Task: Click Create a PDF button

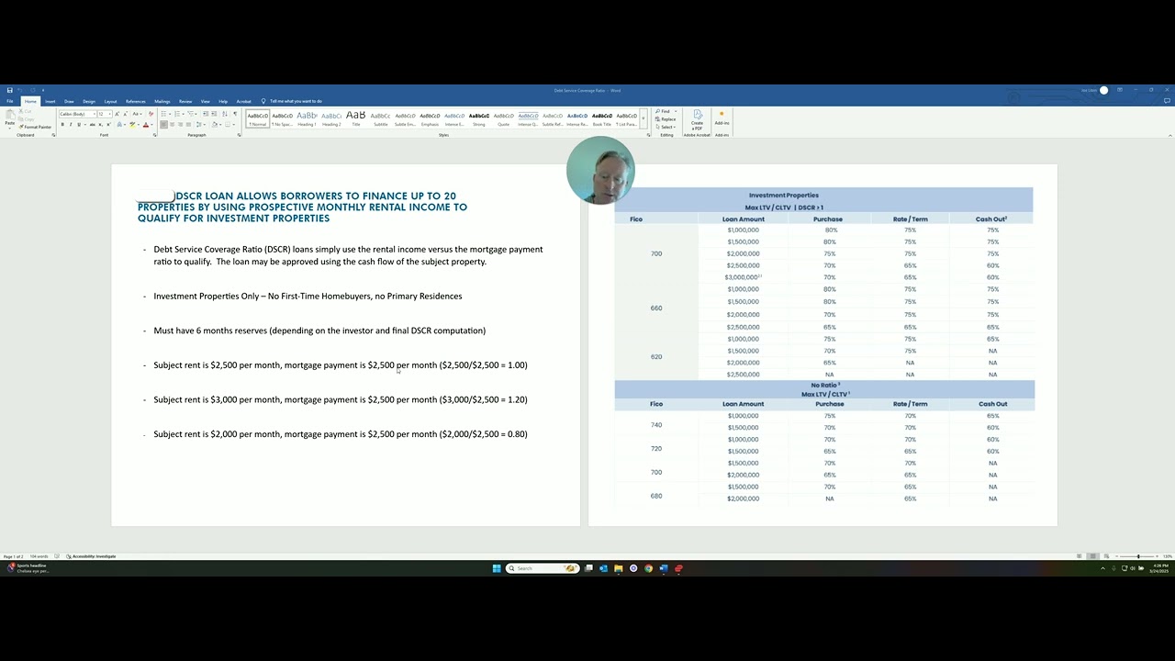Action: point(697,118)
